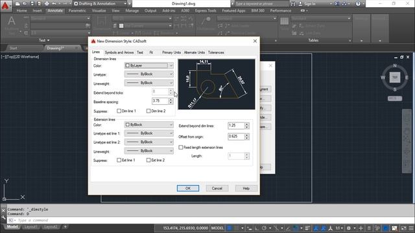This screenshot has width=415, height=233.
Task: Click the Help question mark icon
Action: click(358, 4)
